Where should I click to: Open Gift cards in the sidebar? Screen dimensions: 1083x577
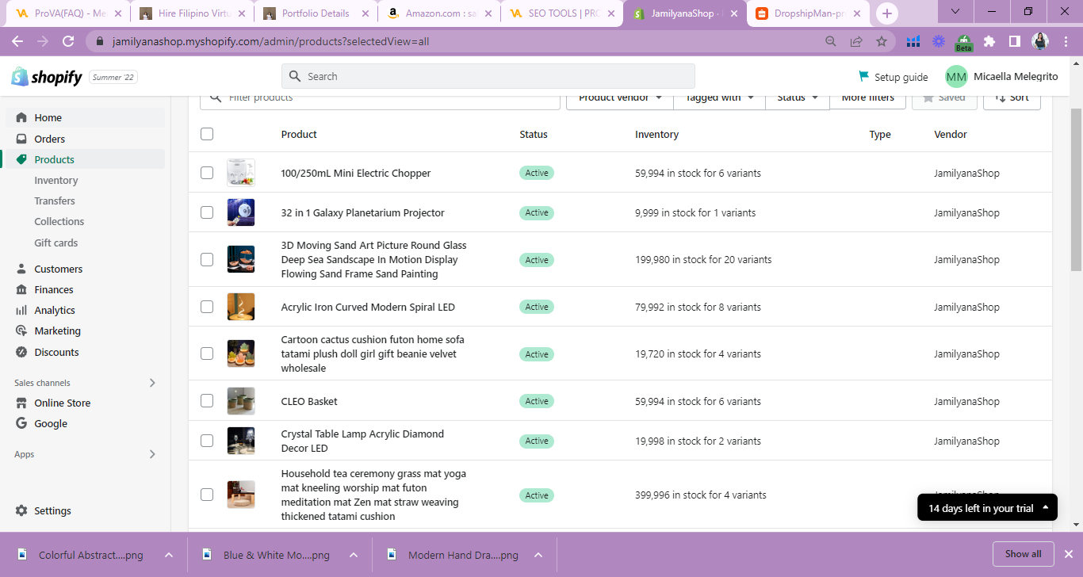click(x=55, y=243)
